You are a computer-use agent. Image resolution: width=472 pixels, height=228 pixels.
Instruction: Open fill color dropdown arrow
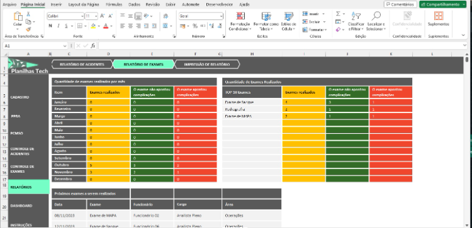click(x=99, y=26)
